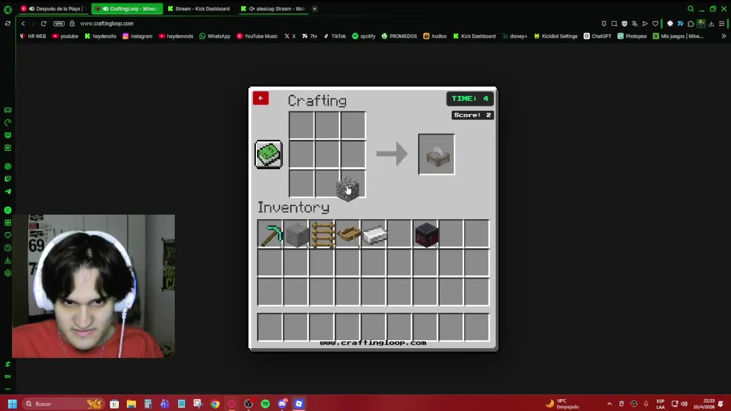Expand the hidden bookmarks chevron
Screen dimensions: 731x411
724,36
